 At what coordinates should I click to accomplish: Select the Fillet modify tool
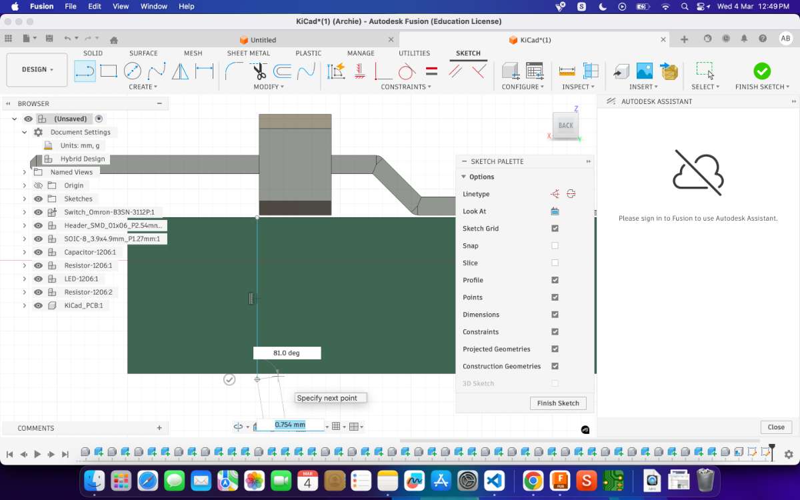[x=234, y=71]
